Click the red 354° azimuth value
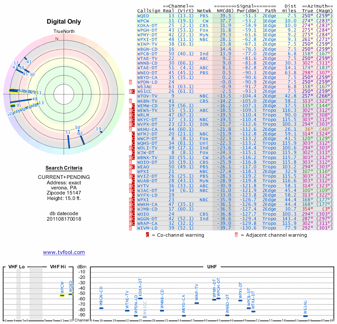This screenshot has height=324, width=337. pyautogui.click(x=308, y=209)
